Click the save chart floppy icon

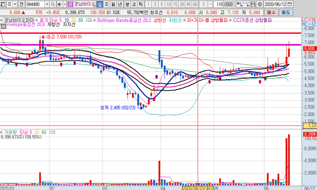click(253, 4)
